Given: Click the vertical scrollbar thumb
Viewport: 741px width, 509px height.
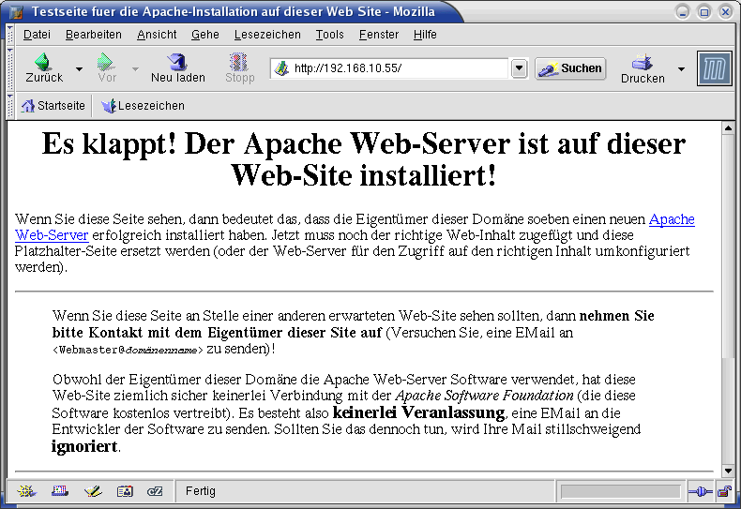Looking at the screenshot, I should pos(728,247).
